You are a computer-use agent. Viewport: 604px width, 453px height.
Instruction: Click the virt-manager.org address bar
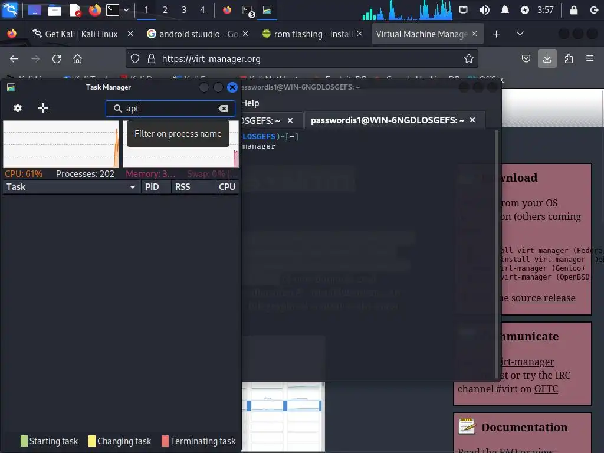[x=301, y=58]
